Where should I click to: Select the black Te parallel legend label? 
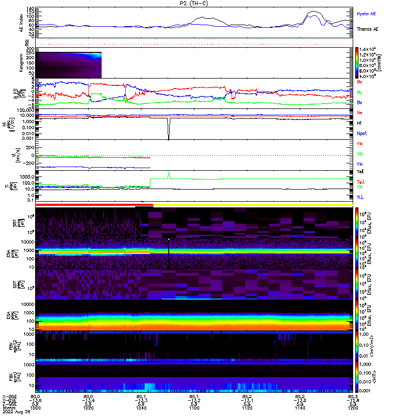pos(360,172)
